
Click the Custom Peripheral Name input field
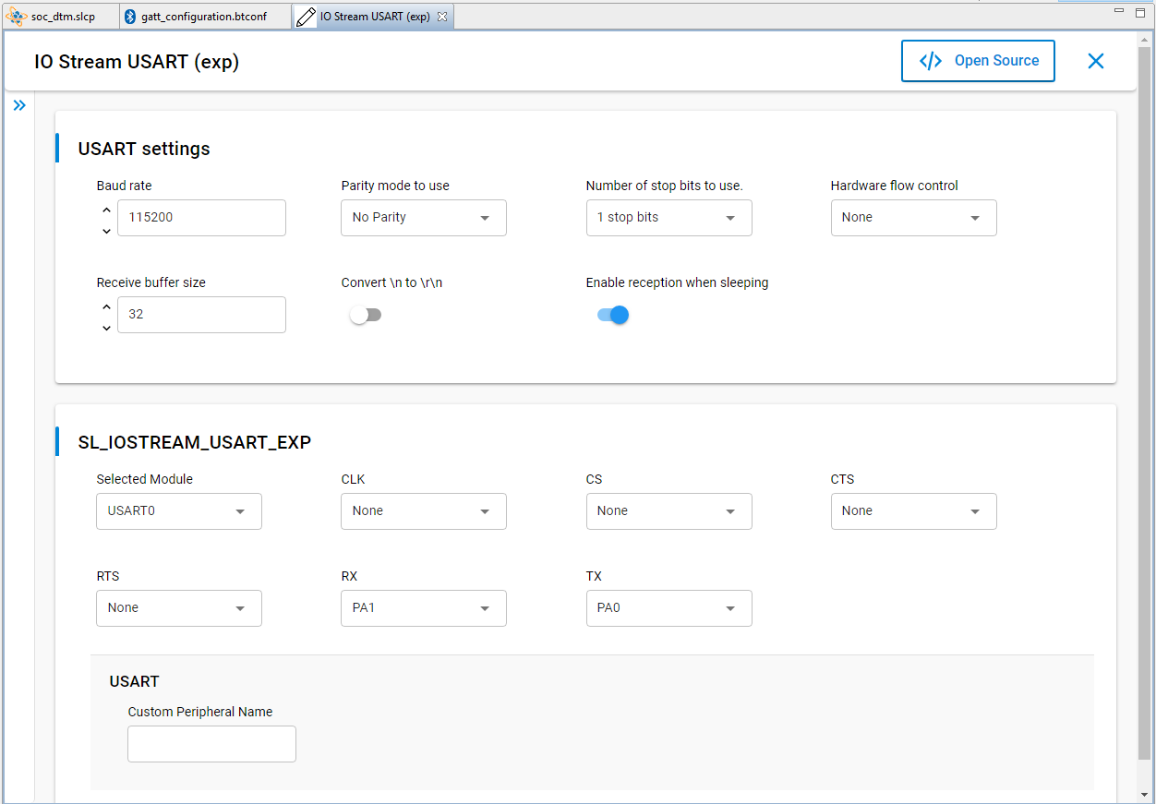[211, 744]
